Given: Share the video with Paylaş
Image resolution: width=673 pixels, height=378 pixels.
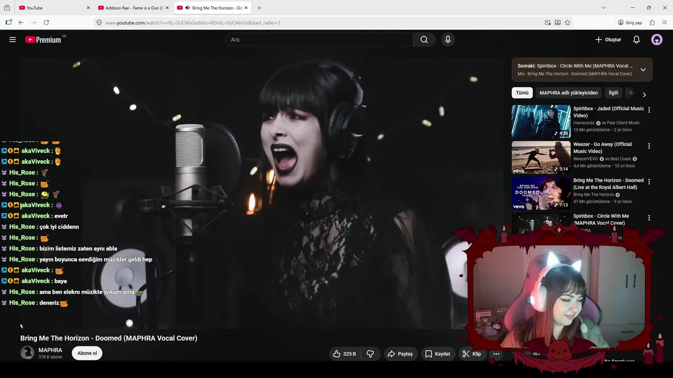Looking at the screenshot, I should tap(400, 354).
